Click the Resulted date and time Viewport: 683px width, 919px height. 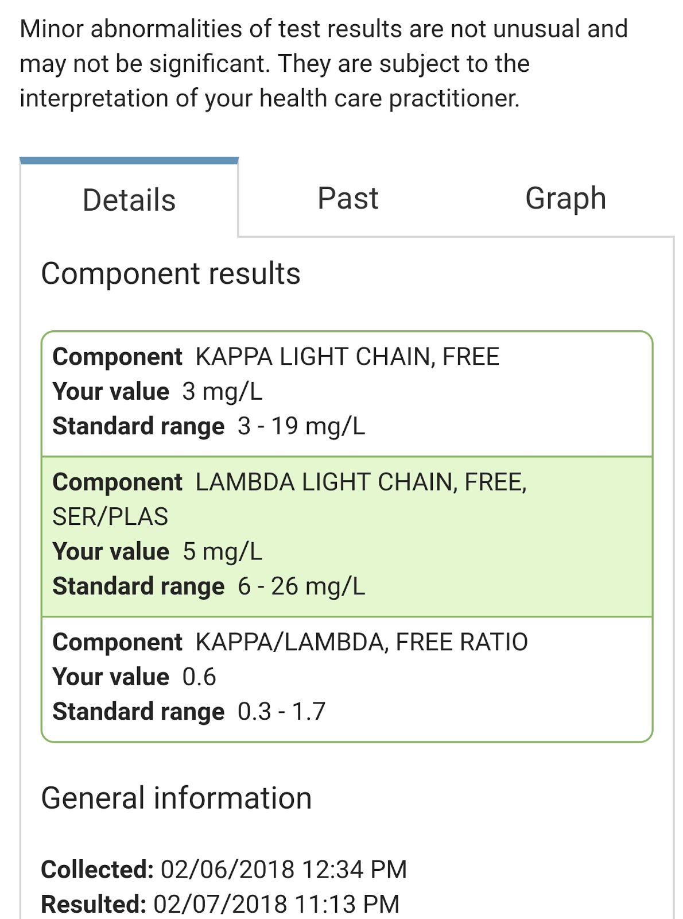[x=276, y=904]
